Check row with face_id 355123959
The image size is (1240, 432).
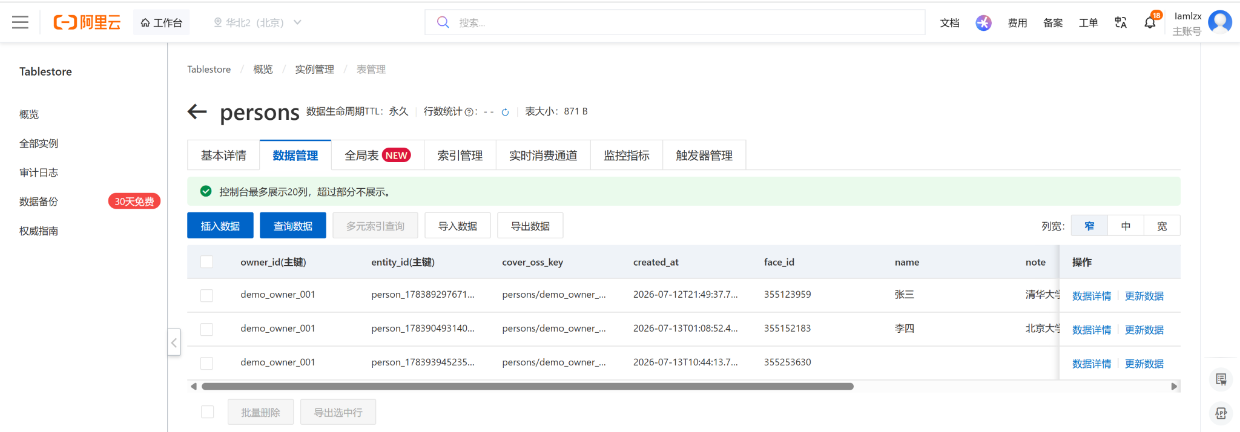207,295
